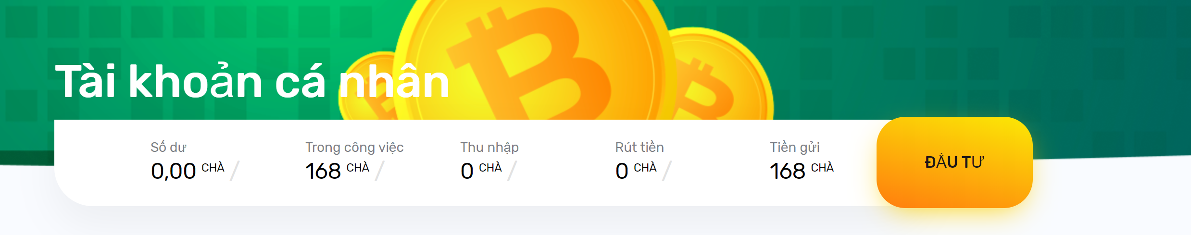Click the large center Bitcoin coin
The width and height of the screenshot is (1191, 235).
(x=534, y=62)
